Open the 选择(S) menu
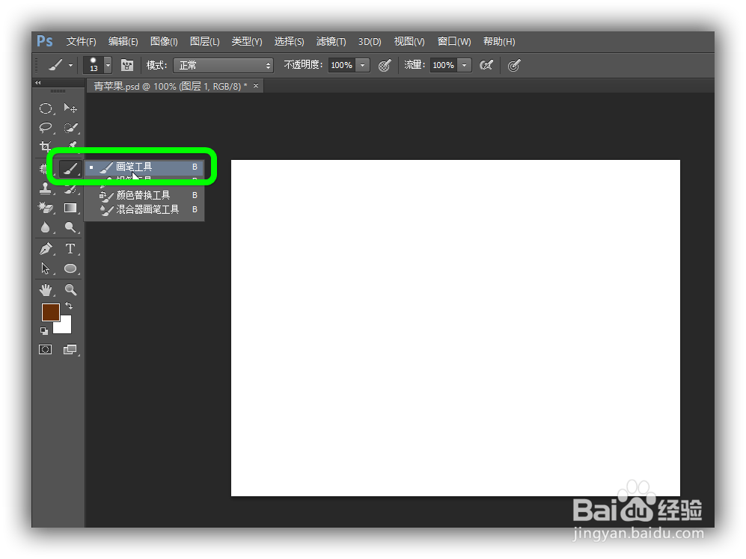Image resolution: width=746 pixels, height=559 pixels. (x=290, y=42)
